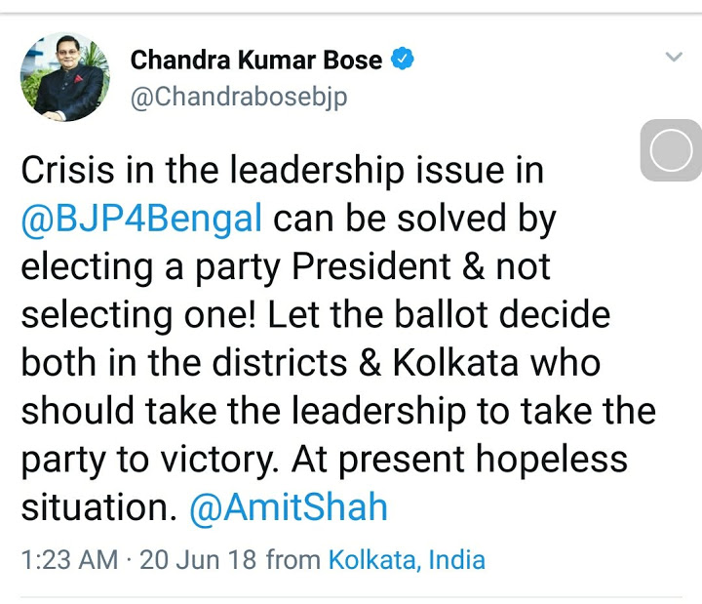Image resolution: width=702 pixels, height=604 pixels.
Task: Open the @Chandrabosebjp handle
Action: pos(239,98)
